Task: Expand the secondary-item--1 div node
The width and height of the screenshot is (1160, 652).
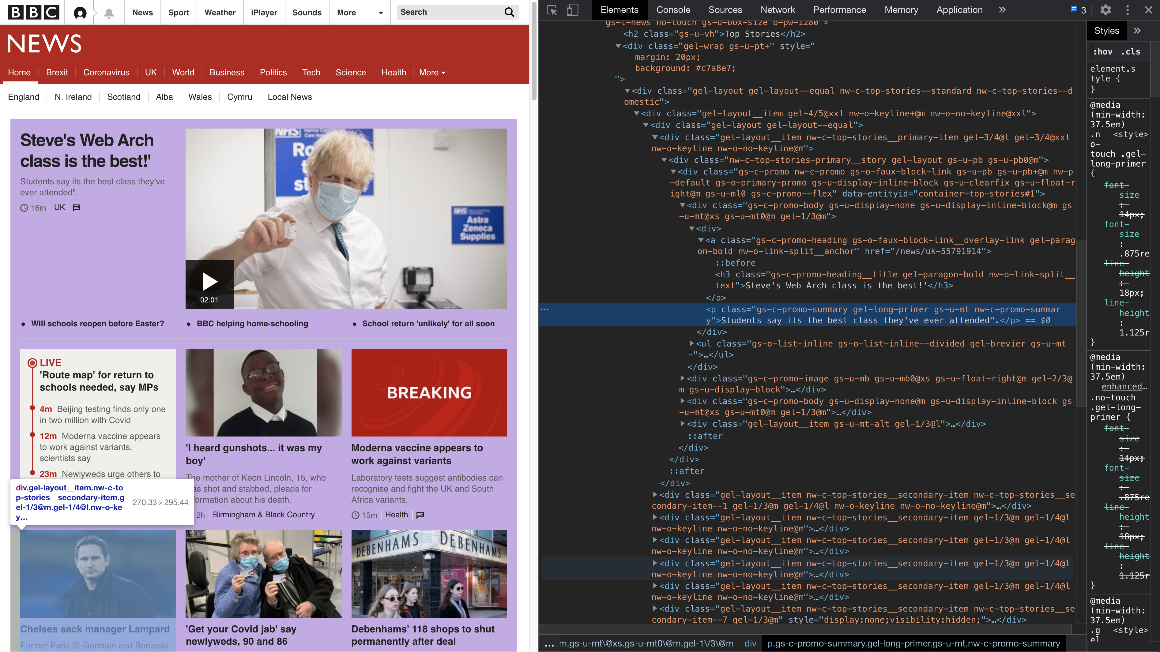Action: [x=655, y=494]
